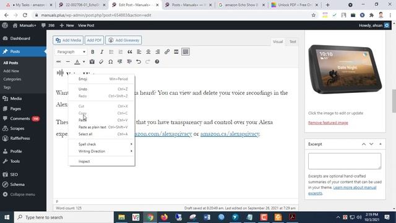The height and width of the screenshot is (223, 396).
Task: Open Word from the taskbar
Action: 207,217
